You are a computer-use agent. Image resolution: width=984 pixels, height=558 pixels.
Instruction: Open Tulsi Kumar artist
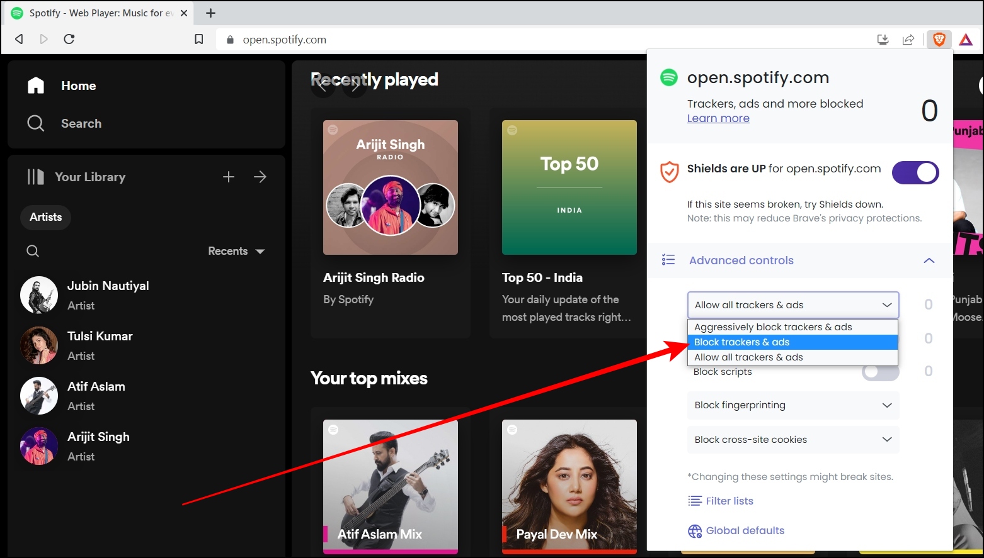(146, 345)
